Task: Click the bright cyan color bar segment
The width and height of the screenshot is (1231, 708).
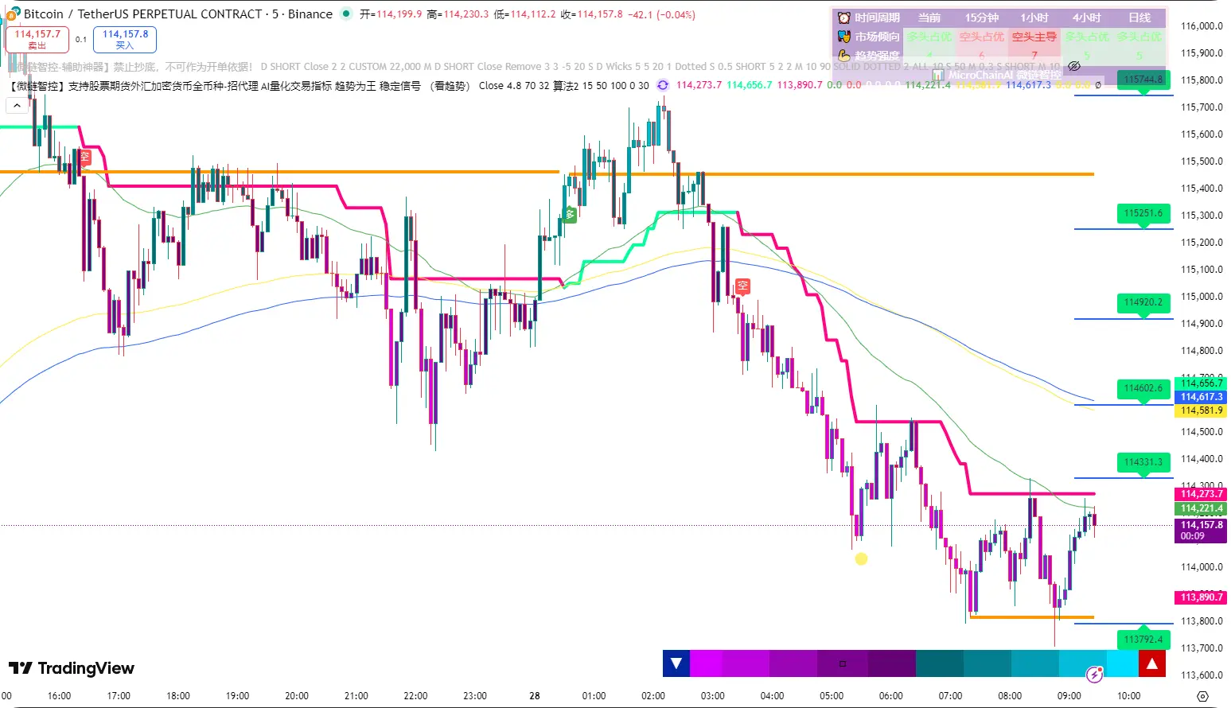Action: [x=1123, y=663]
